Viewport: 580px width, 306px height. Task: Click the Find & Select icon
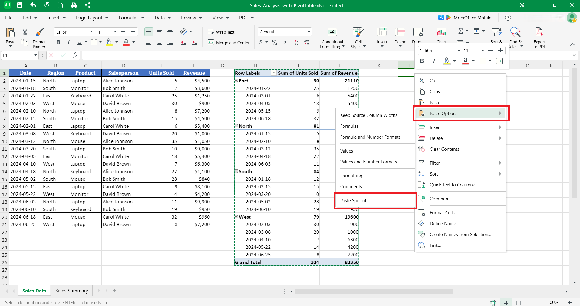[515, 32]
